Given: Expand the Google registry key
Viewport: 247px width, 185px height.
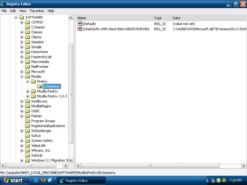Looking at the screenshot, I should point(22,47).
